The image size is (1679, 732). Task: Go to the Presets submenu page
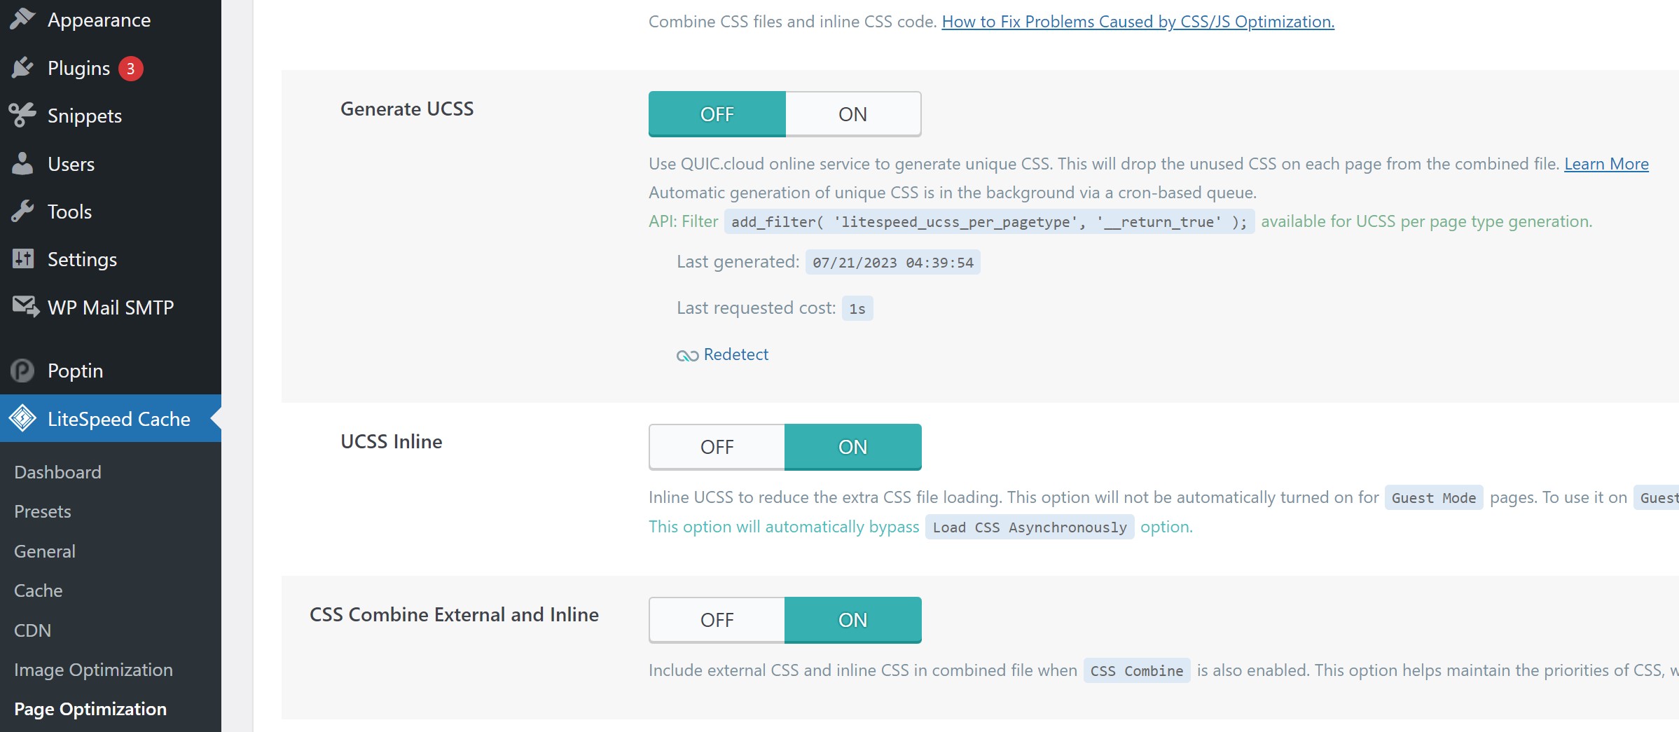coord(43,511)
